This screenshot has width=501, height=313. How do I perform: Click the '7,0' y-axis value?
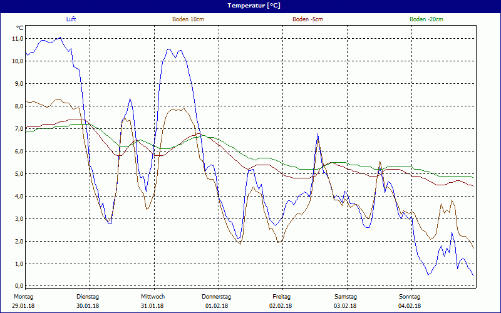[19, 129]
